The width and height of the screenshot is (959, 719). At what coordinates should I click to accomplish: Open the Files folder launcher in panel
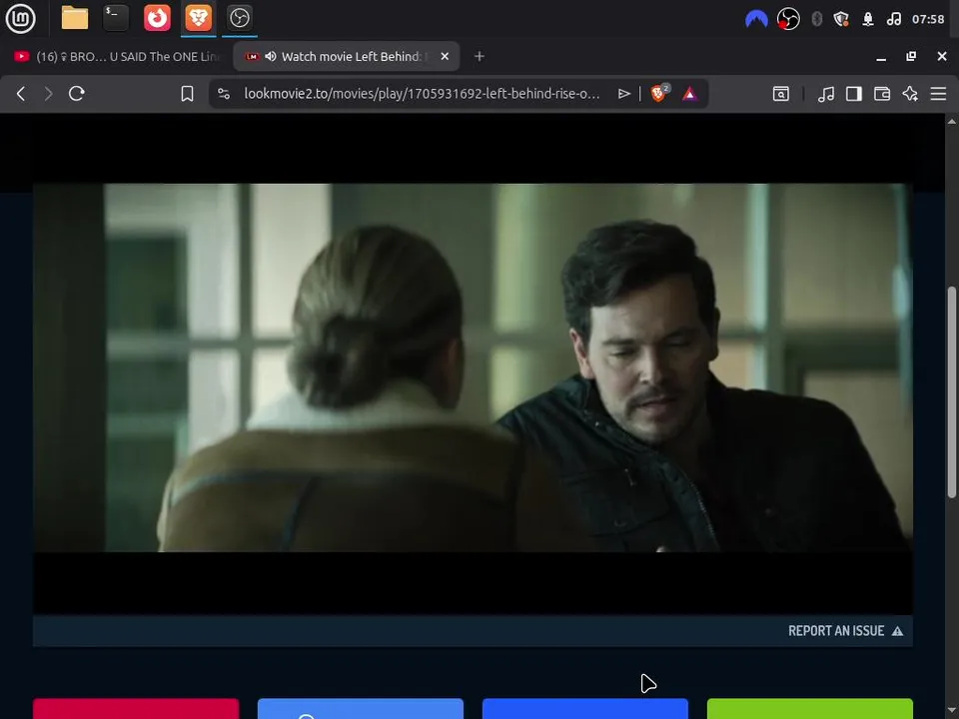click(75, 18)
